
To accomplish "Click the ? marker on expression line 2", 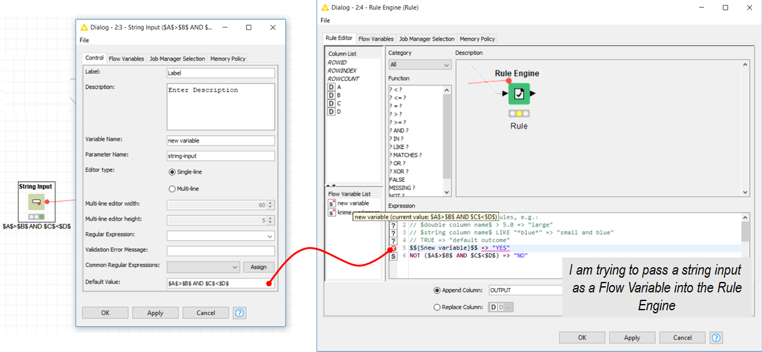I will click(x=393, y=225).
